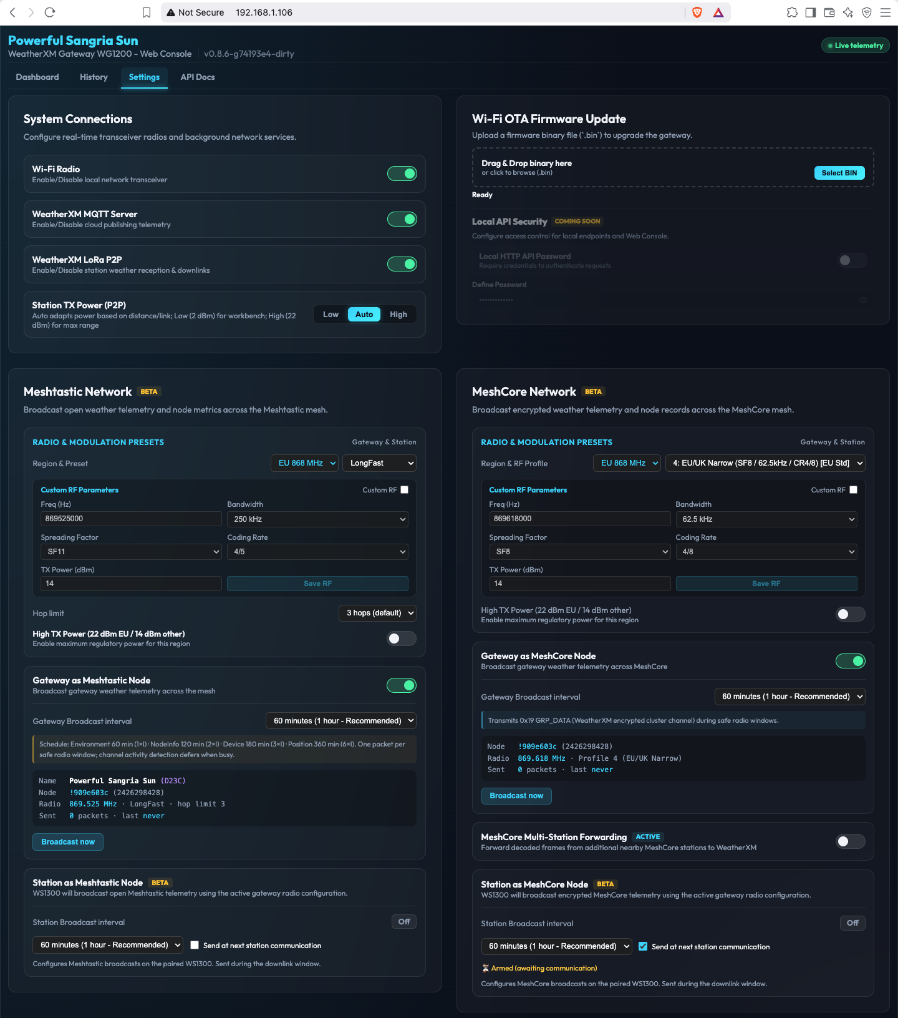The height and width of the screenshot is (1018, 898).
Task: Disable Gateway as Meshtastic Node
Action: click(x=402, y=685)
